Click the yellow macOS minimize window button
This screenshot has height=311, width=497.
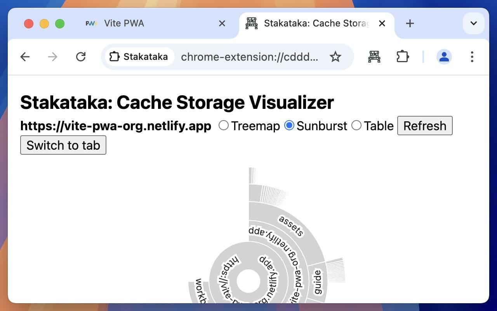[x=44, y=24]
